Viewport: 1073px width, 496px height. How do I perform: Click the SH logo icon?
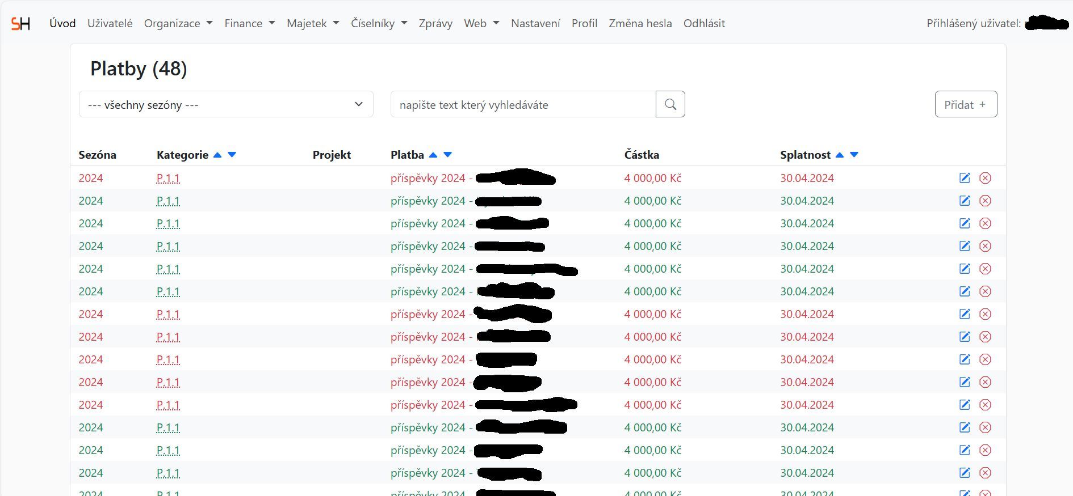pos(20,23)
